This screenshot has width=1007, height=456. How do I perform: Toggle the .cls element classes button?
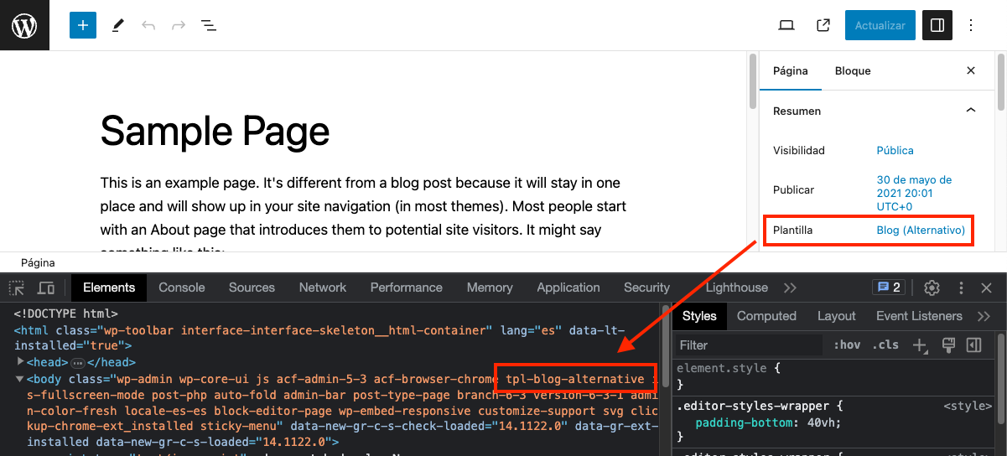(x=885, y=345)
